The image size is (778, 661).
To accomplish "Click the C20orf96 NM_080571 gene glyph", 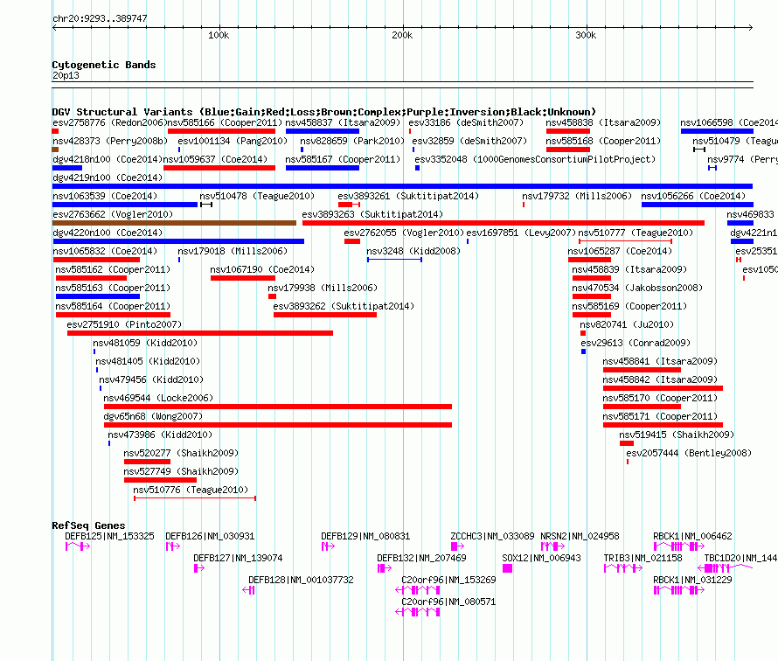I will click(418, 612).
